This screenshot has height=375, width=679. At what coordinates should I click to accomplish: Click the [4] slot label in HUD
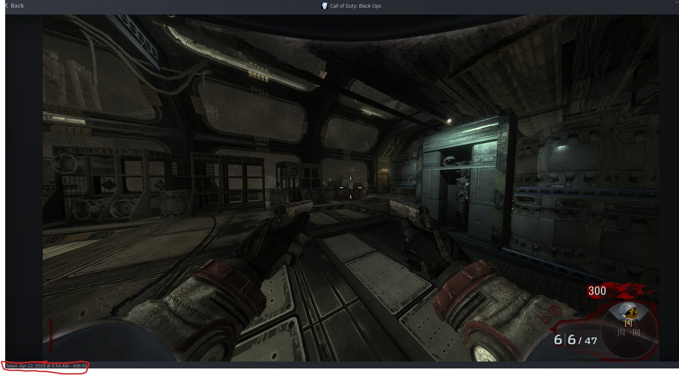(628, 322)
